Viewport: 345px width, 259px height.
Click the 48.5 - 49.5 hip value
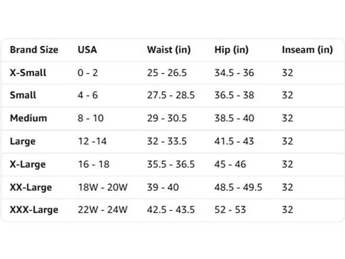point(238,187)
